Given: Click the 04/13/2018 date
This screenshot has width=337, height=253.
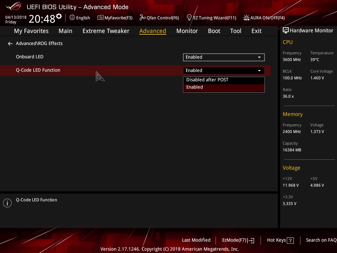Looking at the screenshot, I should (16, 17).
